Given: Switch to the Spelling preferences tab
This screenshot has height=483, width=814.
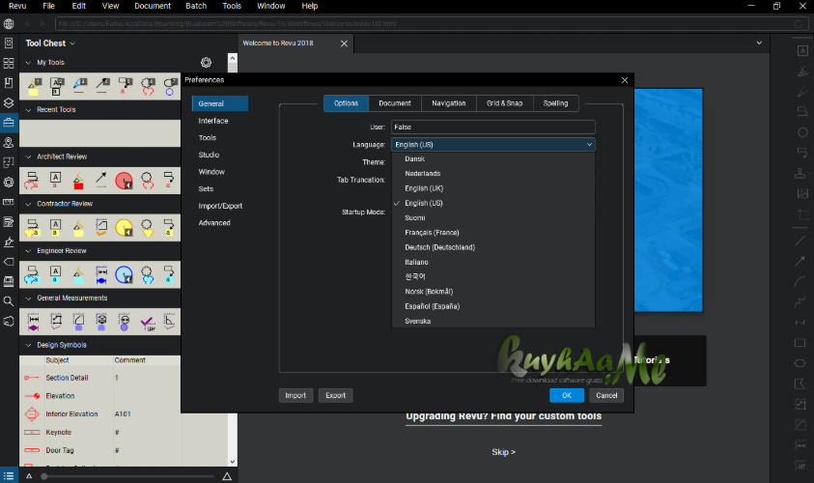Looking at the screenshot, I should coord(555,103).
